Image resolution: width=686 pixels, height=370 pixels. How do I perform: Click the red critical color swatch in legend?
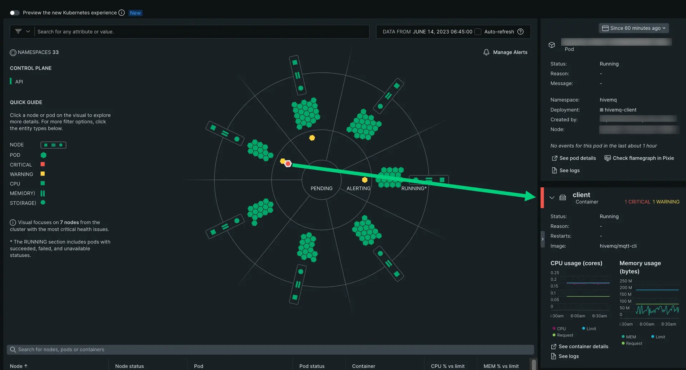pos(43,164)
